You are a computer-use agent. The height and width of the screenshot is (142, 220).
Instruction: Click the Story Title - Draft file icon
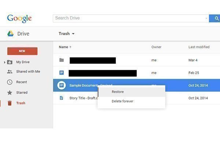tap(61, 98)
